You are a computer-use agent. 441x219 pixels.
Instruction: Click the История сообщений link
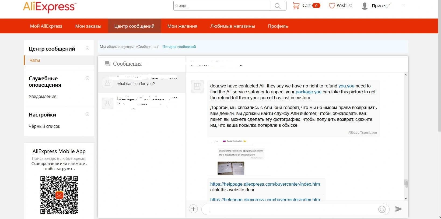click(179, 47)
